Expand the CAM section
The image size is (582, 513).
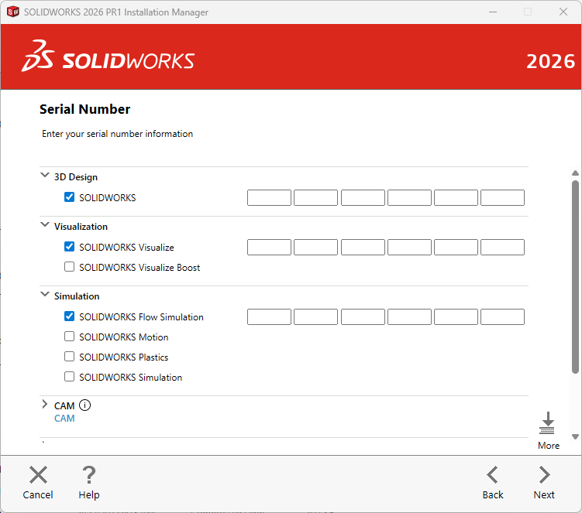pyautogui.click(x=44, y=404)
